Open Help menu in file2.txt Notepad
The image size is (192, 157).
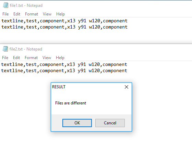click(x=60, y=58)
